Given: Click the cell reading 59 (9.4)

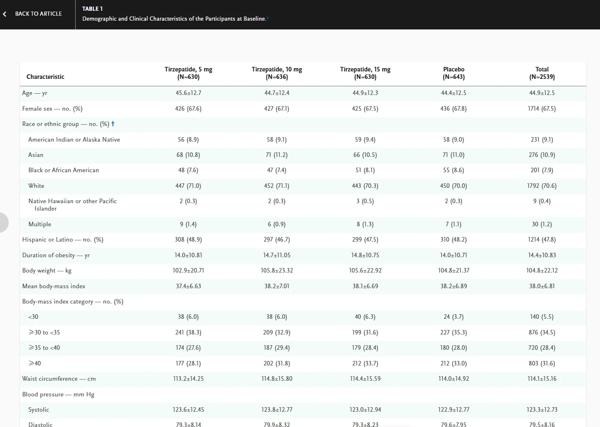Looking at the screenshot, I should pos(365,140).
